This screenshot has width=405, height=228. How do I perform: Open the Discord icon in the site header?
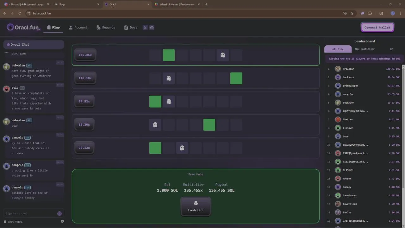(152, 28)
